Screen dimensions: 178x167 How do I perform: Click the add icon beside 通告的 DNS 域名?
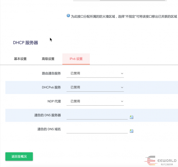(x=131, y=131)
